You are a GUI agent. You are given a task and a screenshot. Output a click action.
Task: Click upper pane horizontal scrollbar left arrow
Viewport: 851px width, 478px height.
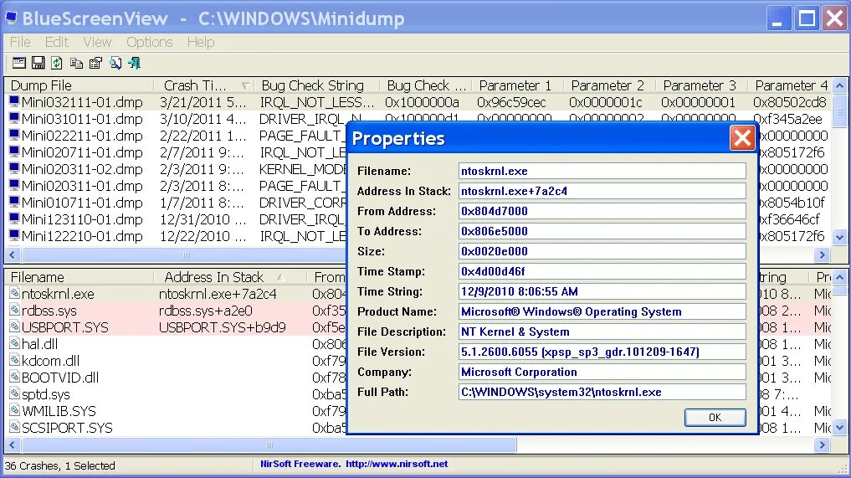12,254
